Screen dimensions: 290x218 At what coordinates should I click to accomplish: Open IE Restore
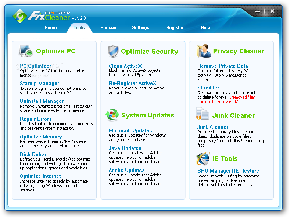[247, 171]
